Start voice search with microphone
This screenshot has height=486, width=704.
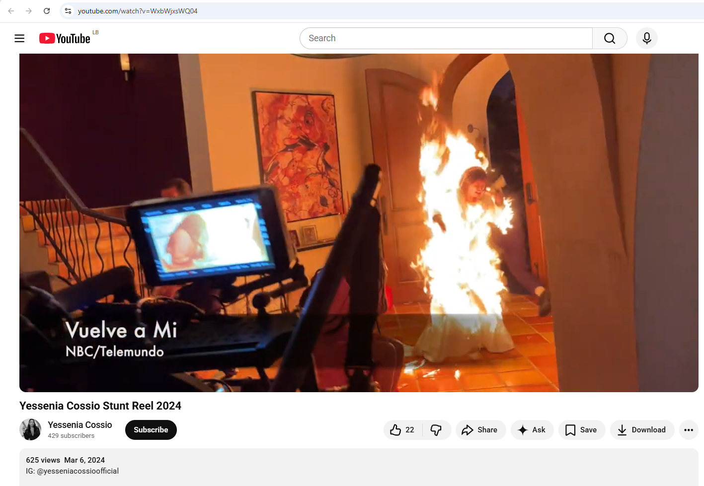[x=647, y=38]
